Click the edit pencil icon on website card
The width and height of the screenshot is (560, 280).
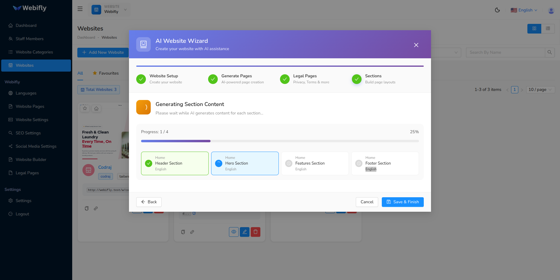245,232
